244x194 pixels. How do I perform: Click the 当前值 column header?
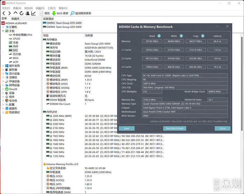(89, 35)
